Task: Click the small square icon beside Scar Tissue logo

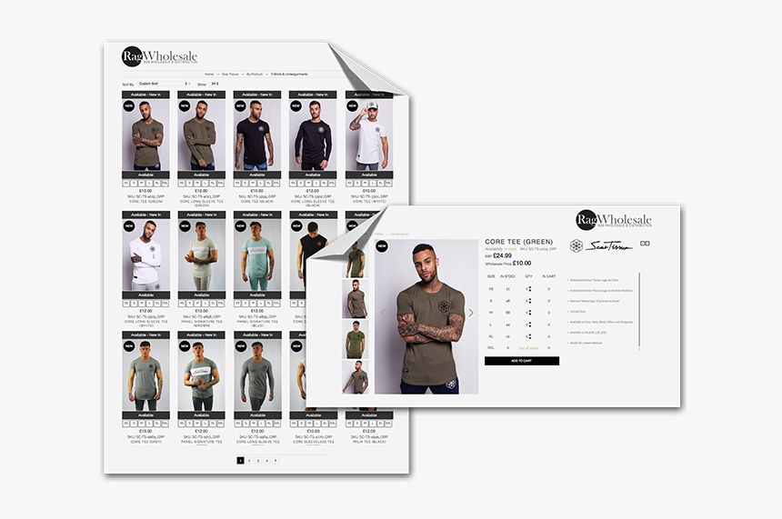Action: pos(645,244)
